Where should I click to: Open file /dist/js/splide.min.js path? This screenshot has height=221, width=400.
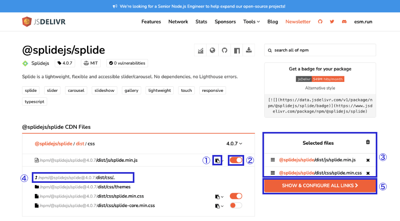(86, 160)
